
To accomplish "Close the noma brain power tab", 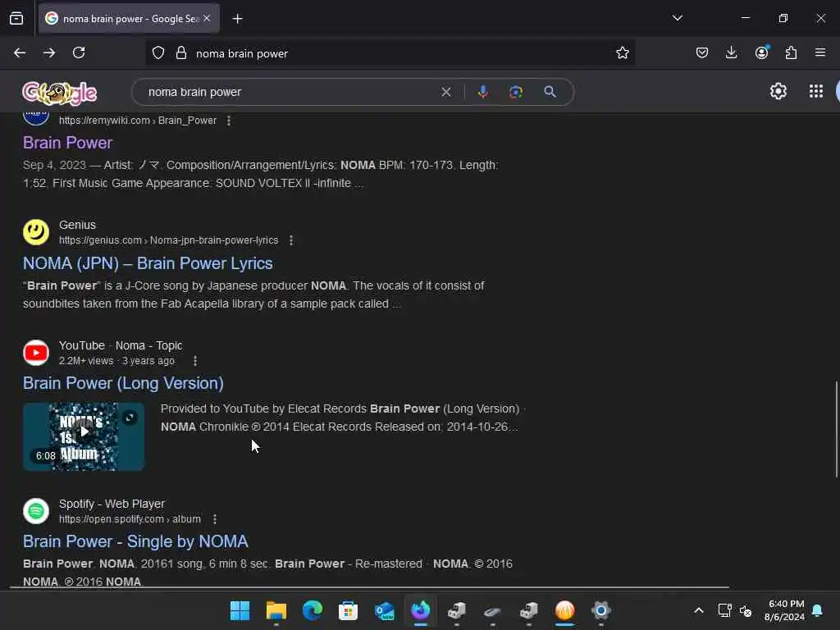I will pos(207,19).
